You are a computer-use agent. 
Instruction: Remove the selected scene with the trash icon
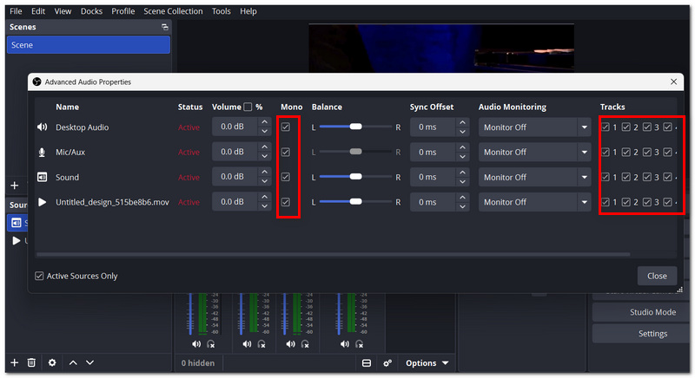click(31, 362)
